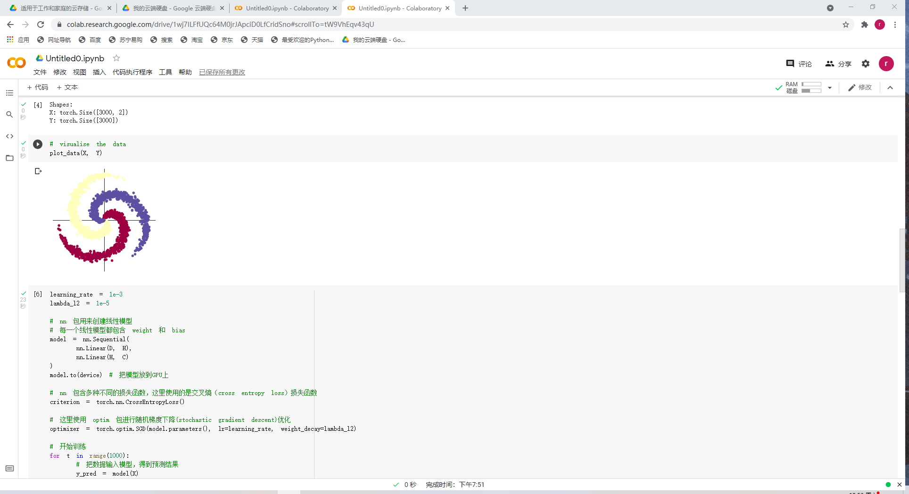Open the comments panel
The width and height of the screenshot is (909, 494).
(799, 64)
